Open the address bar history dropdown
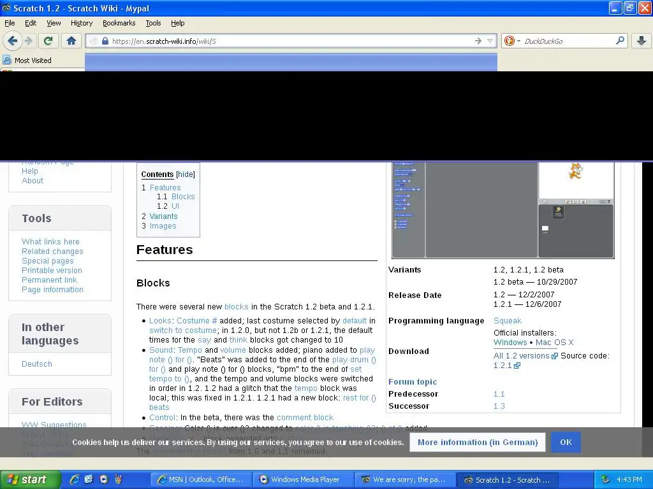 coord(490,41)
